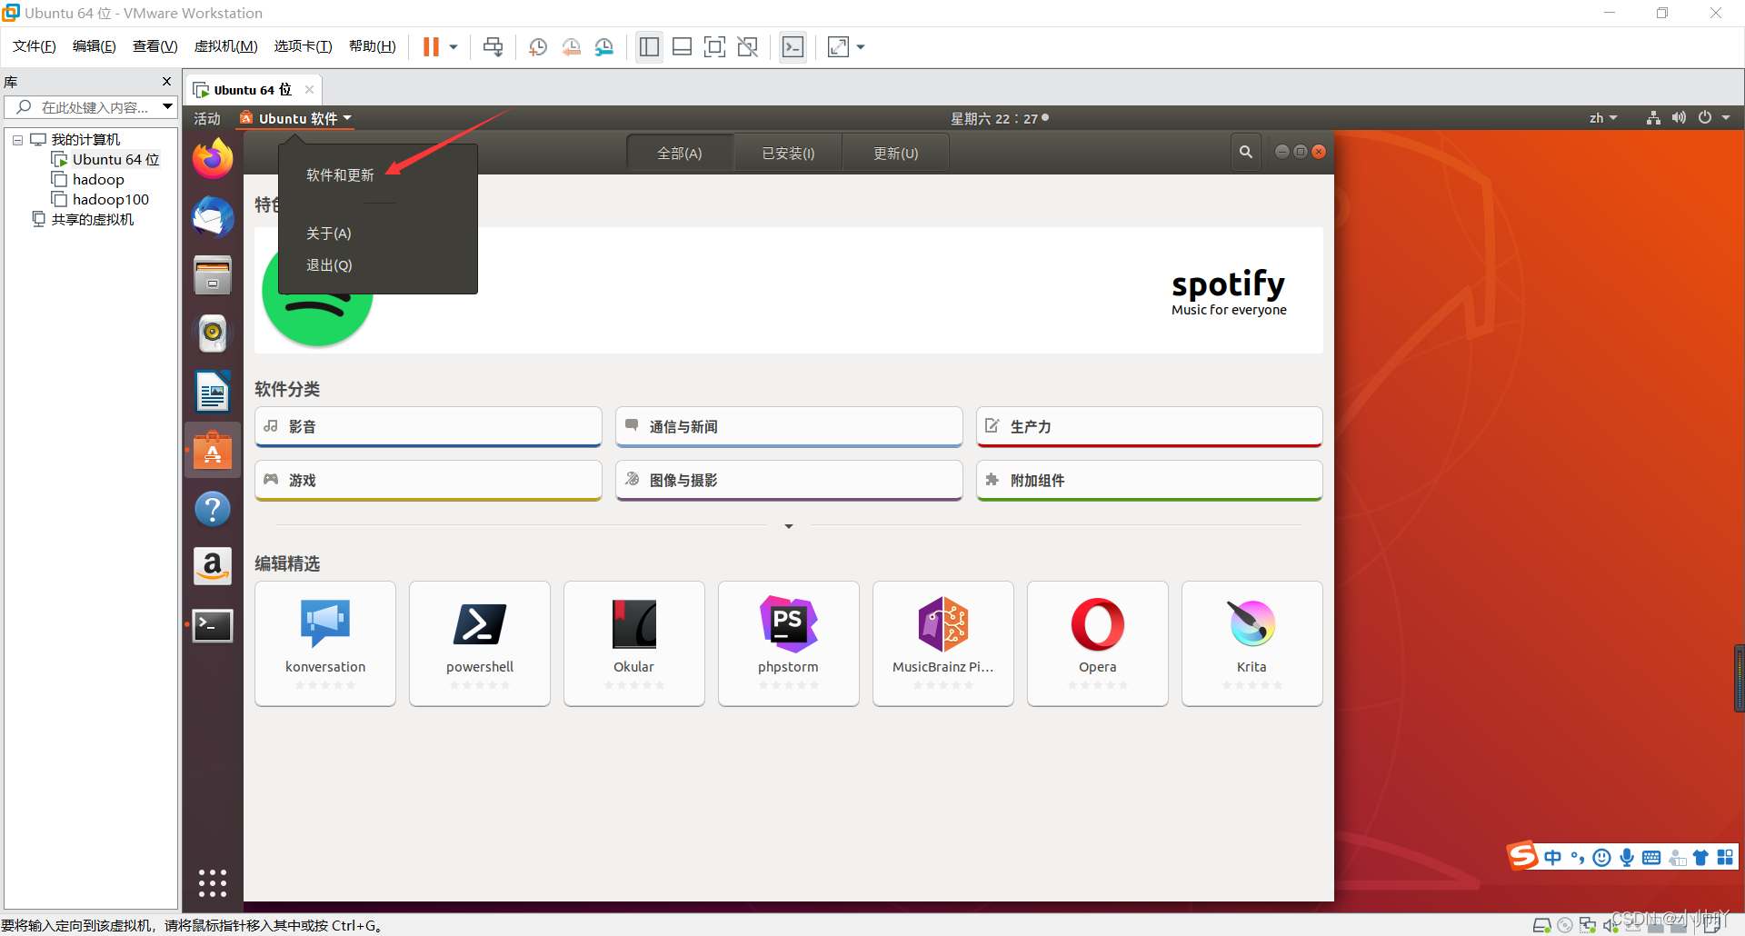This screenshot has height=936, width=1745.
Task: Open the 附加组件 category
Action: click(1150, 480)
